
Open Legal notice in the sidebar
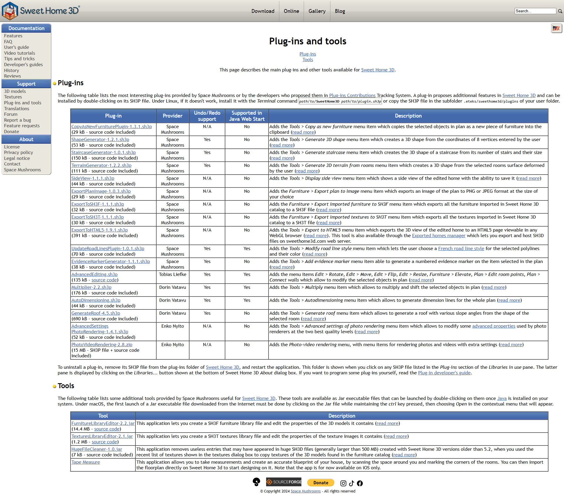[17, 158]
